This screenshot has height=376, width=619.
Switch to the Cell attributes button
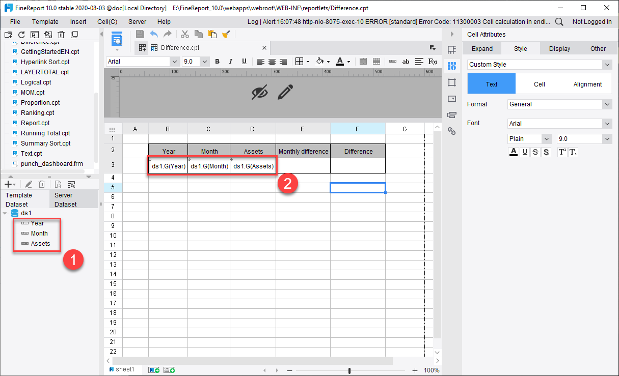(x=539, y=83)
